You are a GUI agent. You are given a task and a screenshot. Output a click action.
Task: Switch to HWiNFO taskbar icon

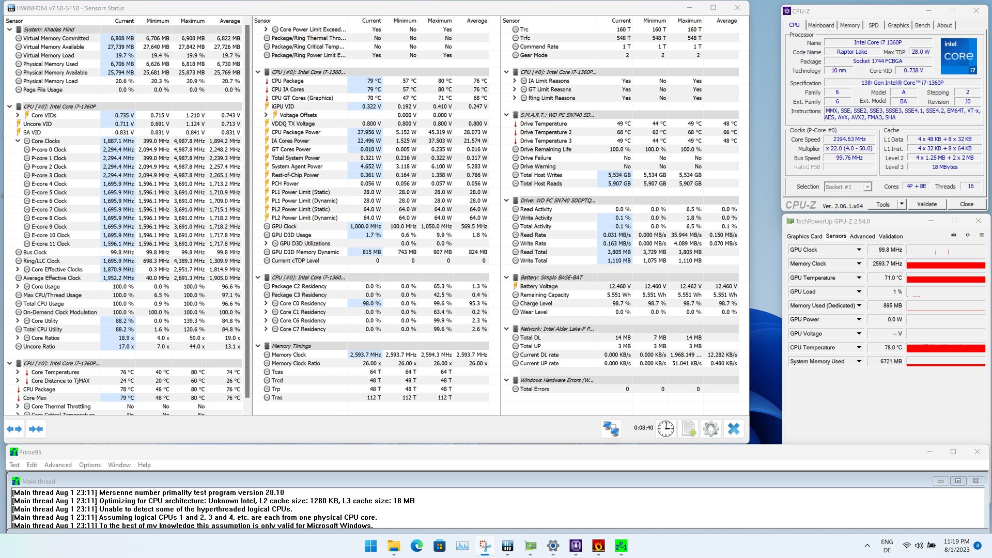(x=507, y=546)
